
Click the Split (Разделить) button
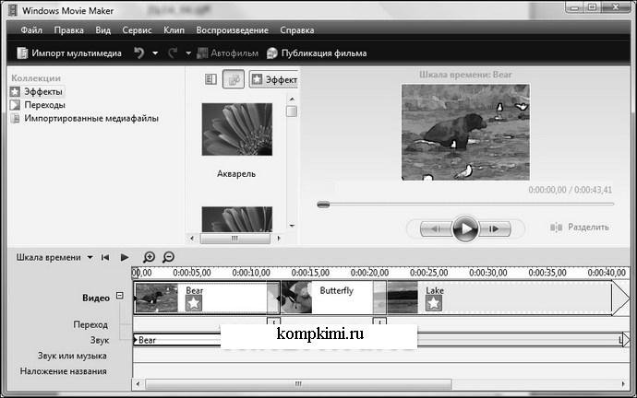(x=579, y=228)
